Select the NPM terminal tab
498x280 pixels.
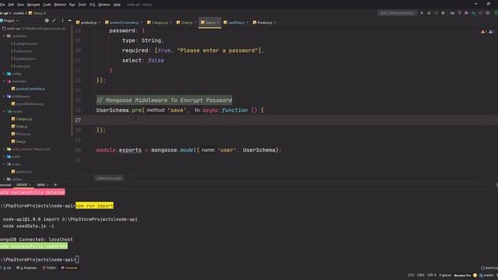coord(40,185)
